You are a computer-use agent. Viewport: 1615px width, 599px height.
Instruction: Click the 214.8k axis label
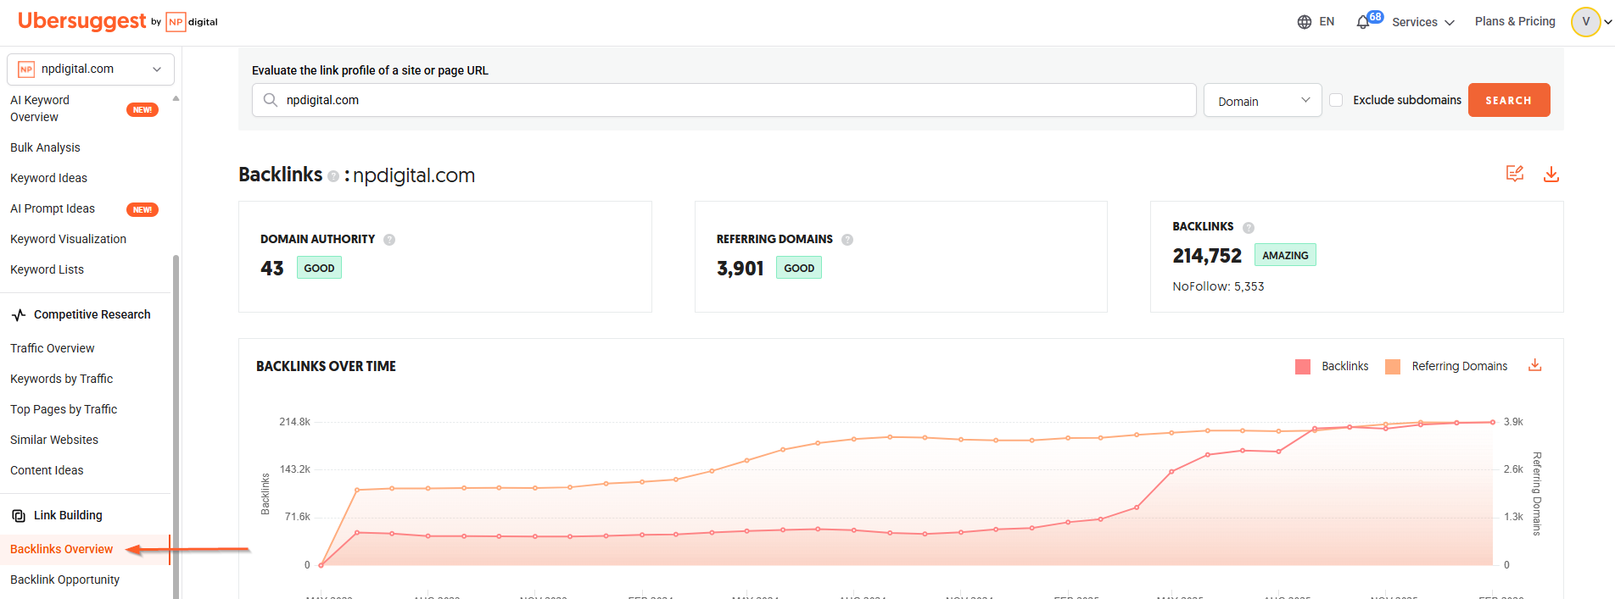[295, 422]
